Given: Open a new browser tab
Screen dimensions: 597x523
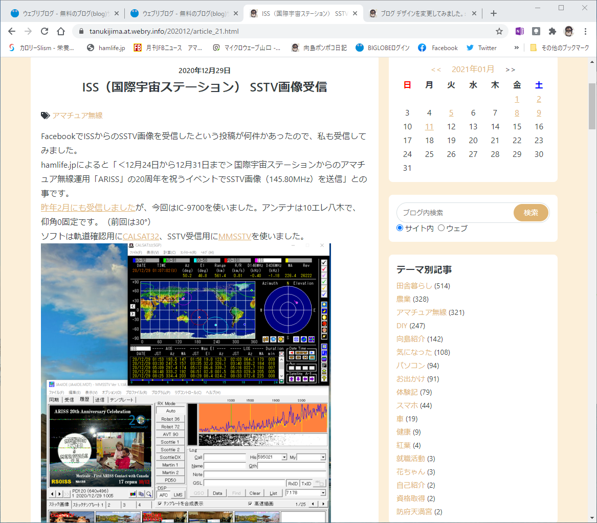Looking at the screenshot, I should coord(494,13).
